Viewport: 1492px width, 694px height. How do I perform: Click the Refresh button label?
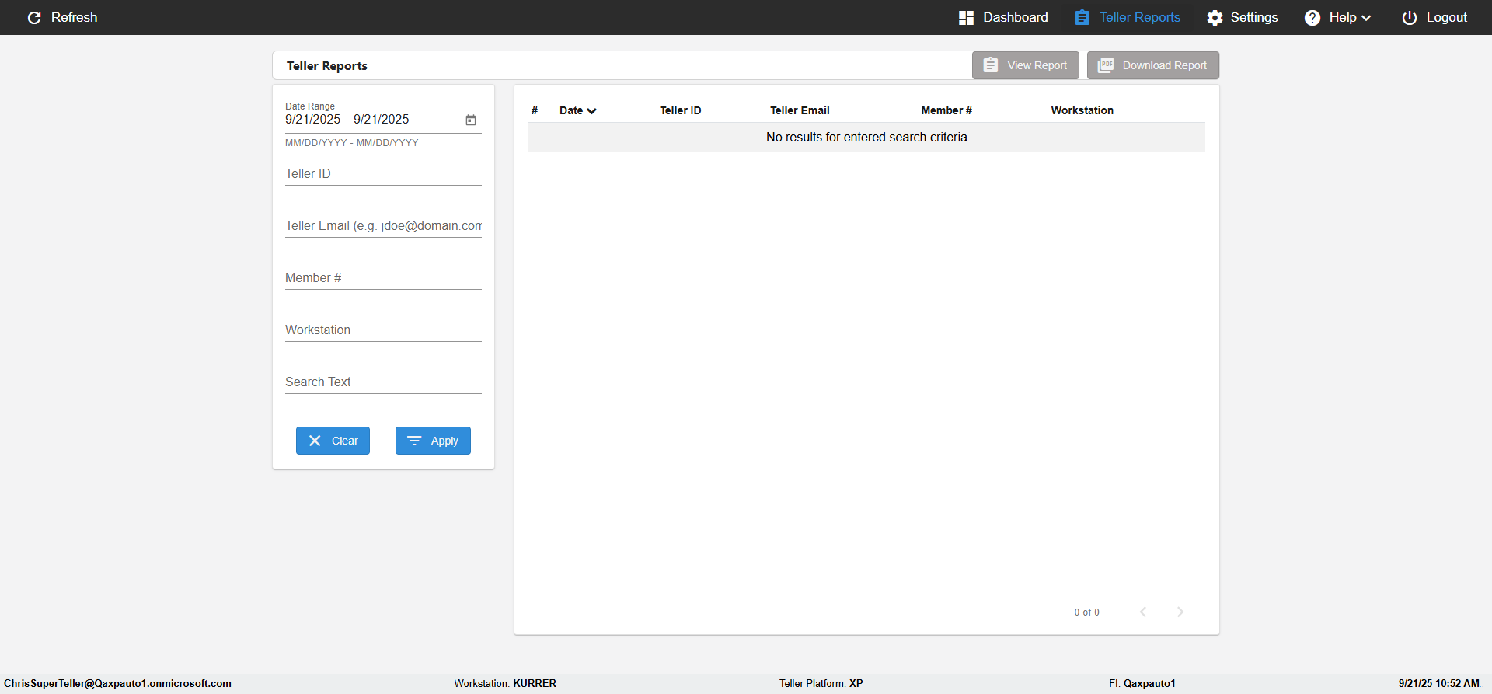coord(75,17)
